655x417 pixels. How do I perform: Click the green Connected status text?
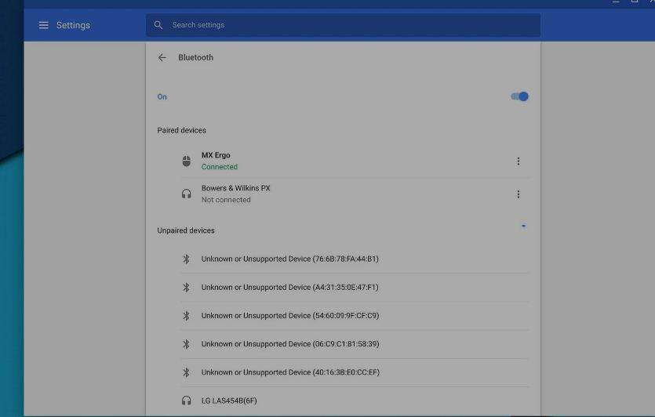(x=220, y=166)
